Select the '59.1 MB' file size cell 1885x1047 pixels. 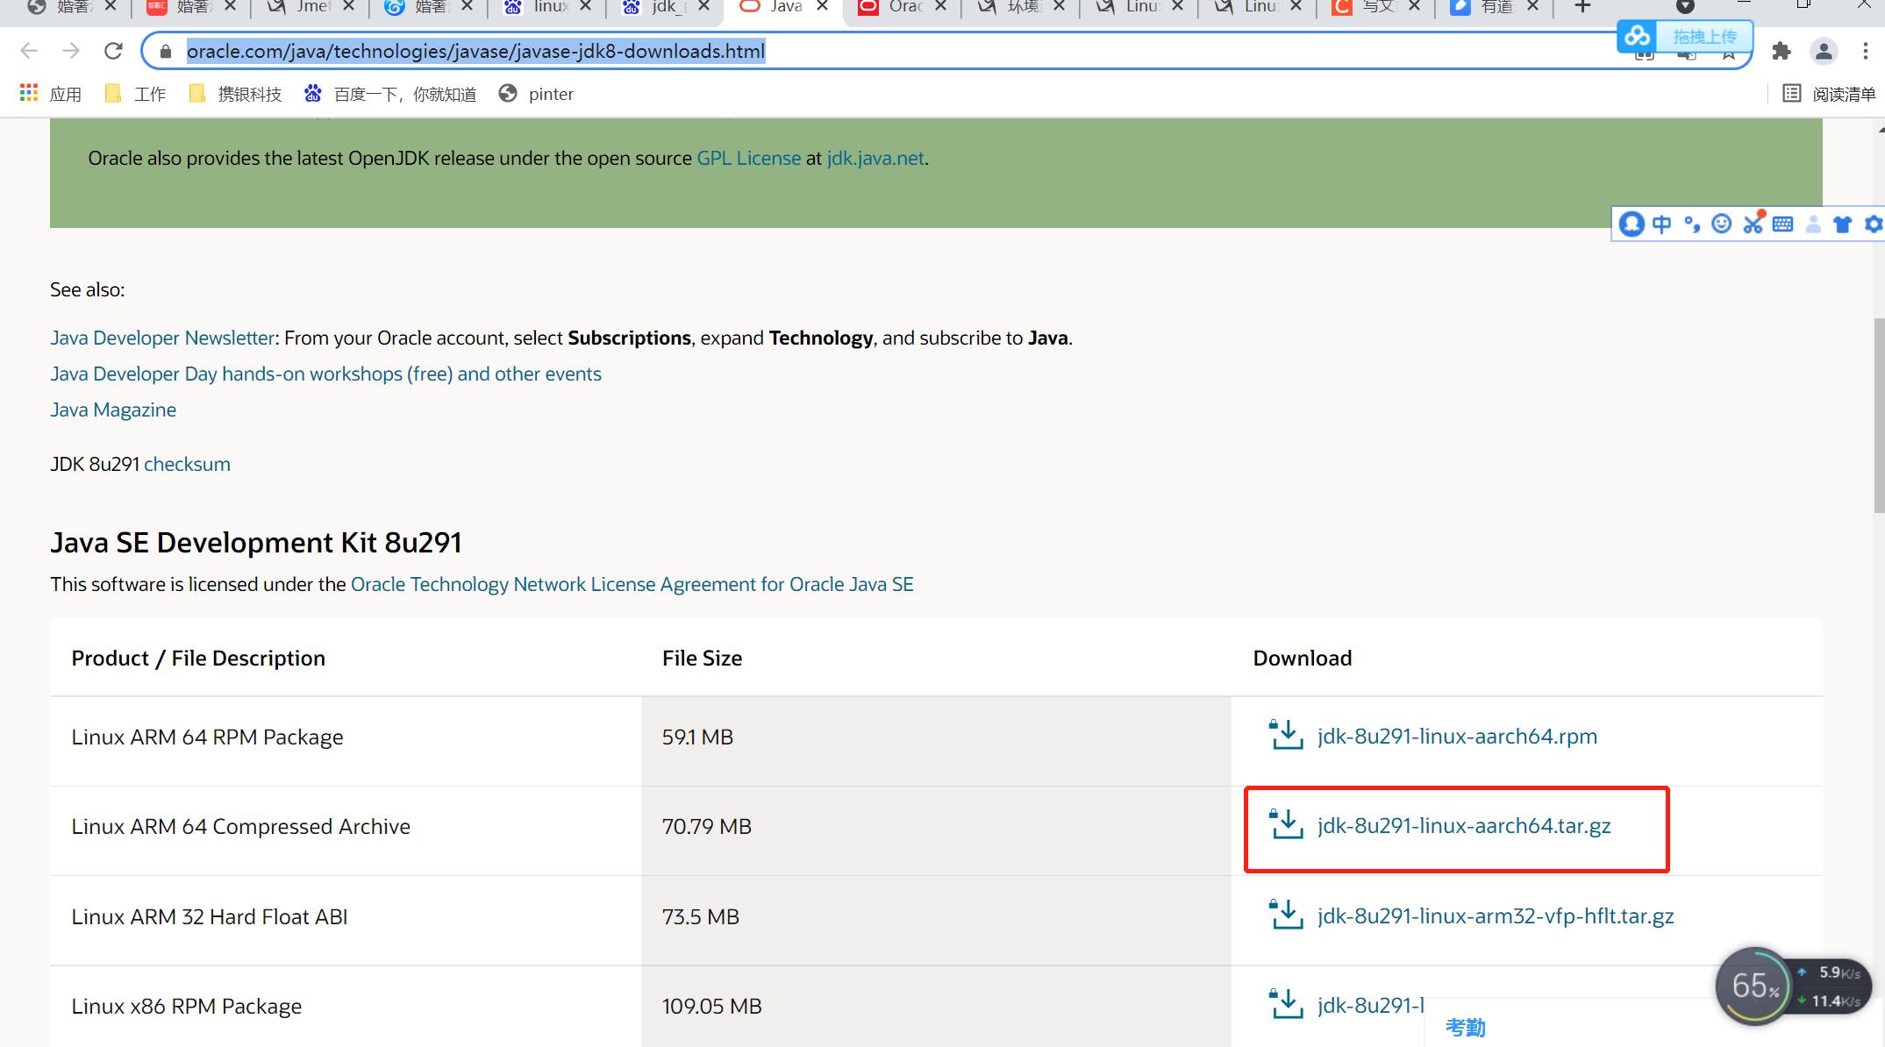[x=936, y=741]
